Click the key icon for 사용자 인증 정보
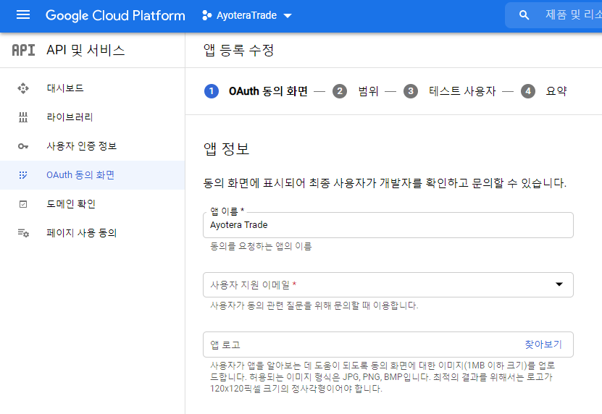 pyautogui.click(x=23, y=146)
